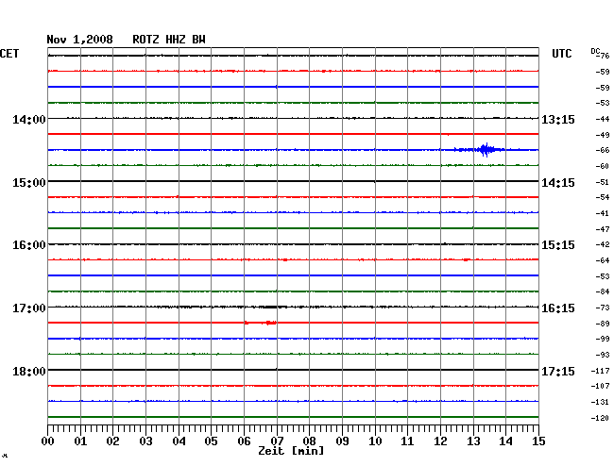Select the DC value "-66"
The image size is (614, 466).
click(x=603, y=150)
